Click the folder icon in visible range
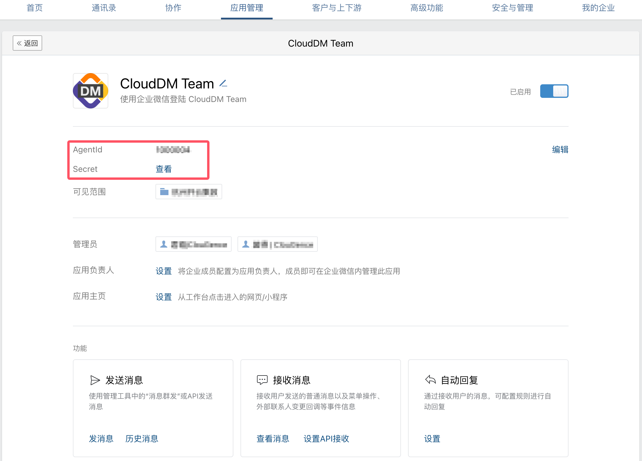This screenshot has height=461, width=642. (x=164, y=192)
